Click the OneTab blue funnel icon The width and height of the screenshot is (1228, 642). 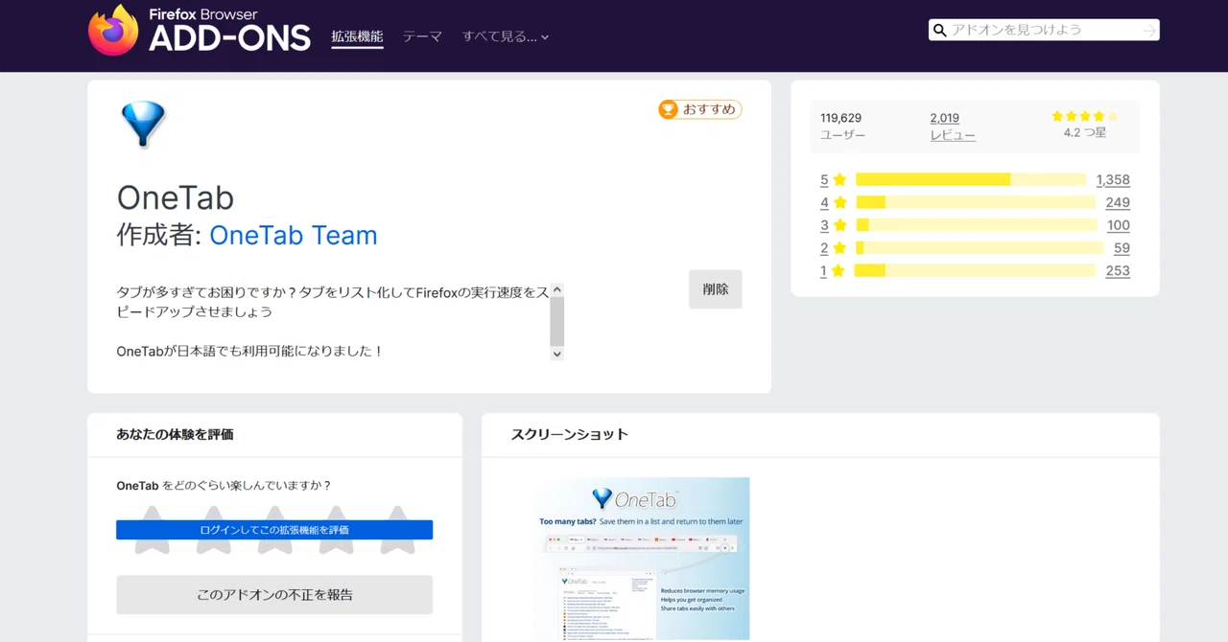click(144, 125)
